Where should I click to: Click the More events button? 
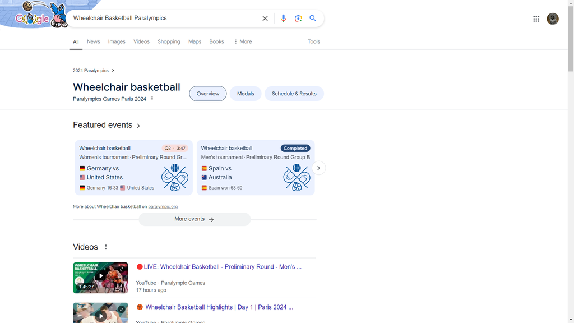tap(195, 219)
